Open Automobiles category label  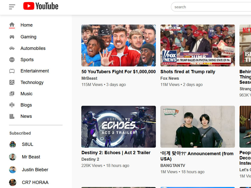click(33, 48)
